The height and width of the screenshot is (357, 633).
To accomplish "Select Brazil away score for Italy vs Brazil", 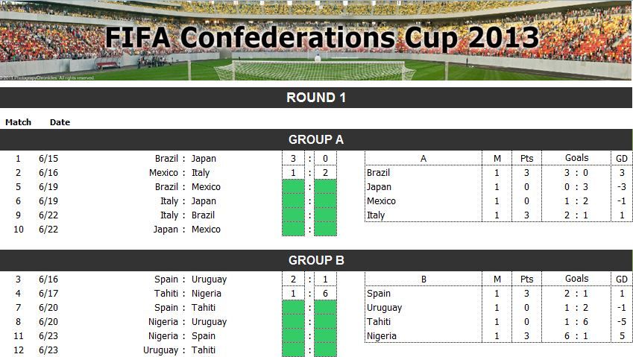I will [x=325, y=215].
